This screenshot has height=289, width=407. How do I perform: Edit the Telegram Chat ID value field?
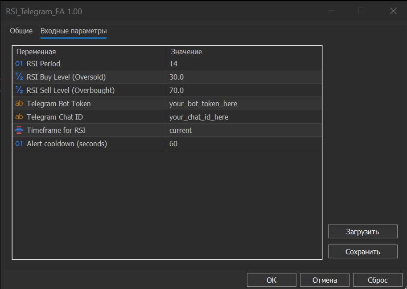point(243,117)
